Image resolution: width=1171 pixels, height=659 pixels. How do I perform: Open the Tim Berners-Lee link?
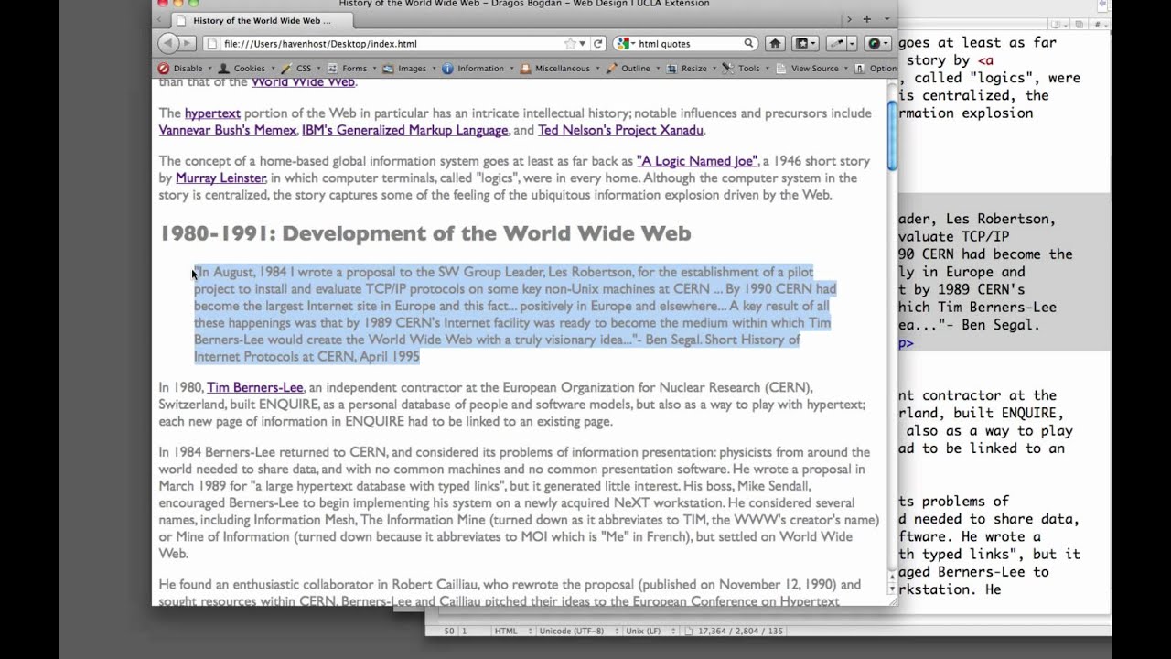coord(254,387)
